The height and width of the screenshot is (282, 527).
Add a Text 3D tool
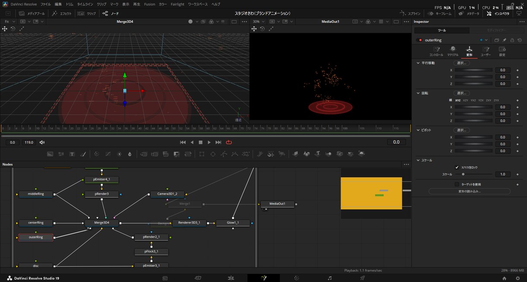(x=317, y=154)
